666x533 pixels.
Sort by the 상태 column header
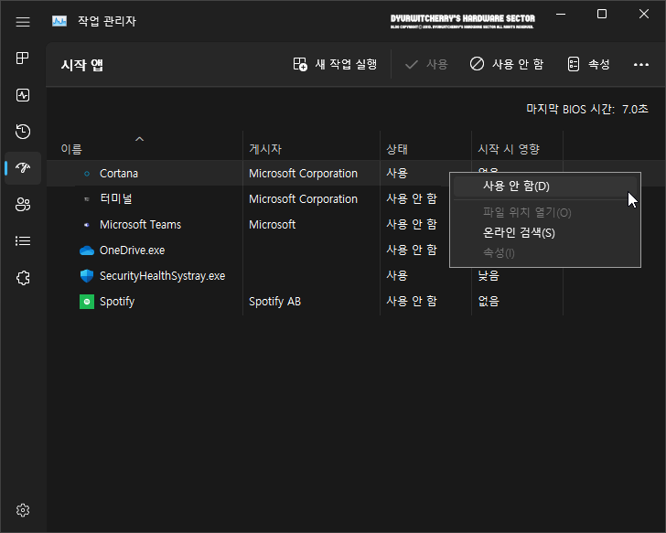[397, 149]
